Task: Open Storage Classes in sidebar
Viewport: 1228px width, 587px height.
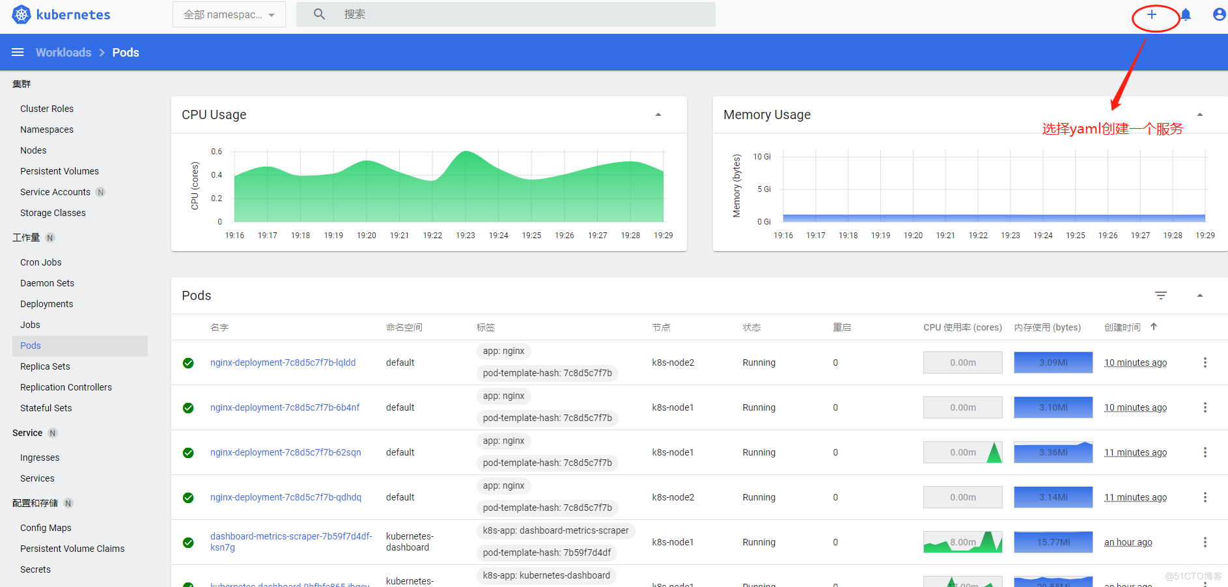Action: click(x=53, y=213)
